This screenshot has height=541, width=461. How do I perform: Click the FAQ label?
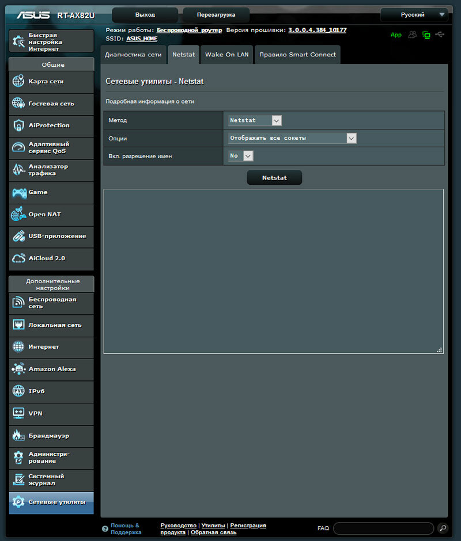pos(323,528)
